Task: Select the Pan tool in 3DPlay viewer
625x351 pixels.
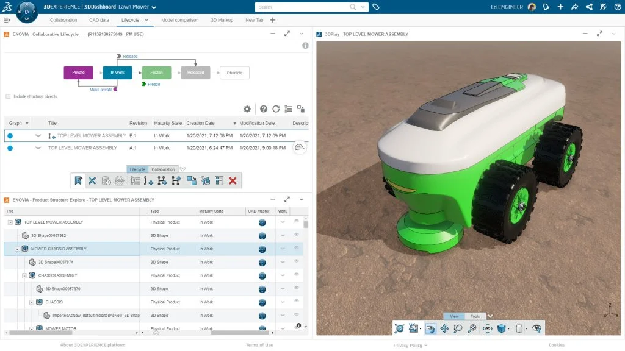Action: 444,328
